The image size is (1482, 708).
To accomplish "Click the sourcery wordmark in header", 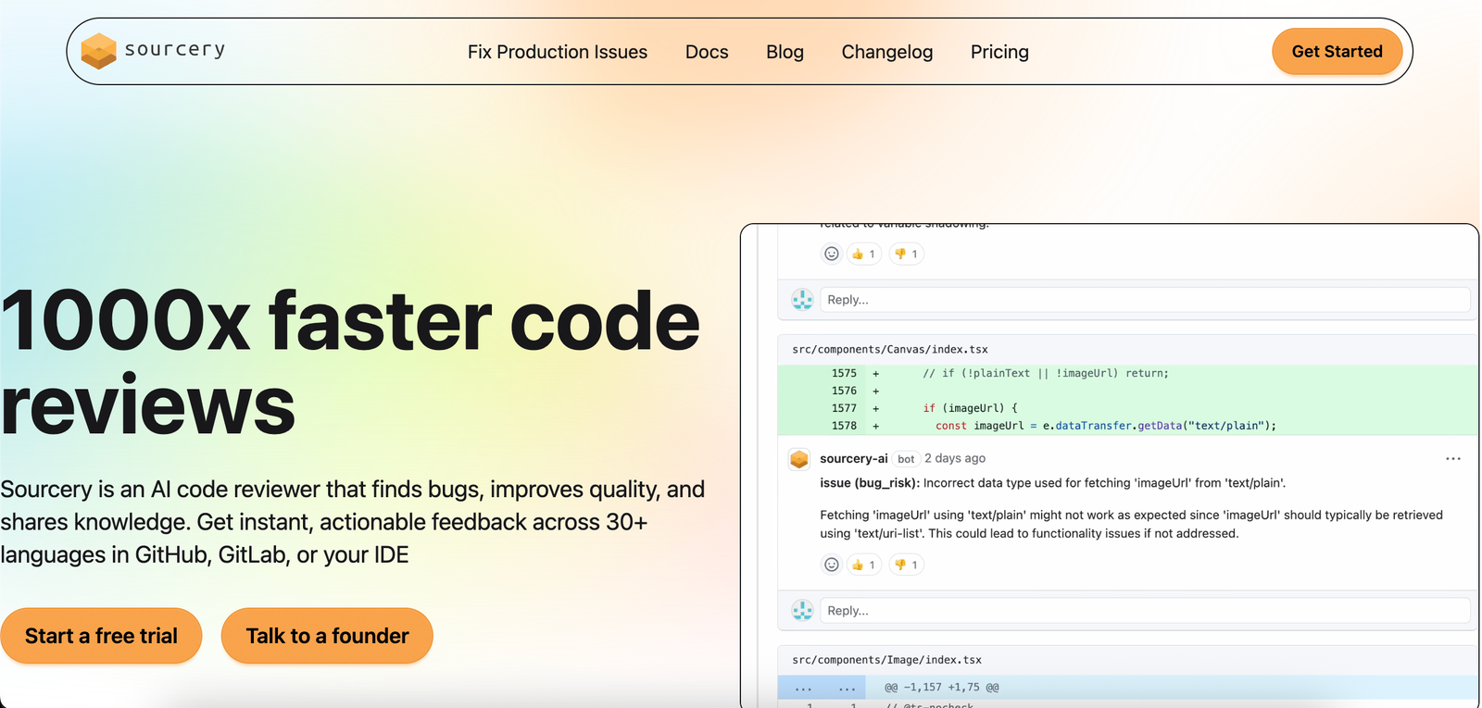I will coord(175,49).
